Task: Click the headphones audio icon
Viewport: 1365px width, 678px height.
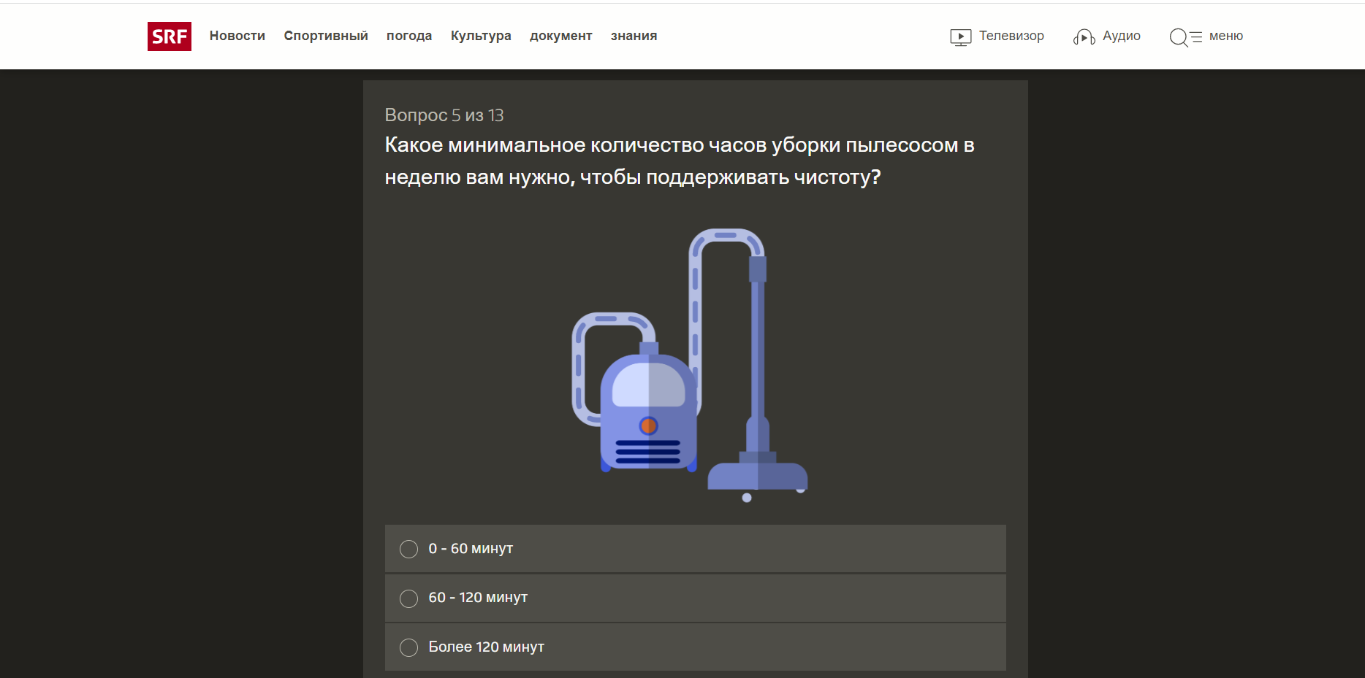Action: (x=1084, y=37)
